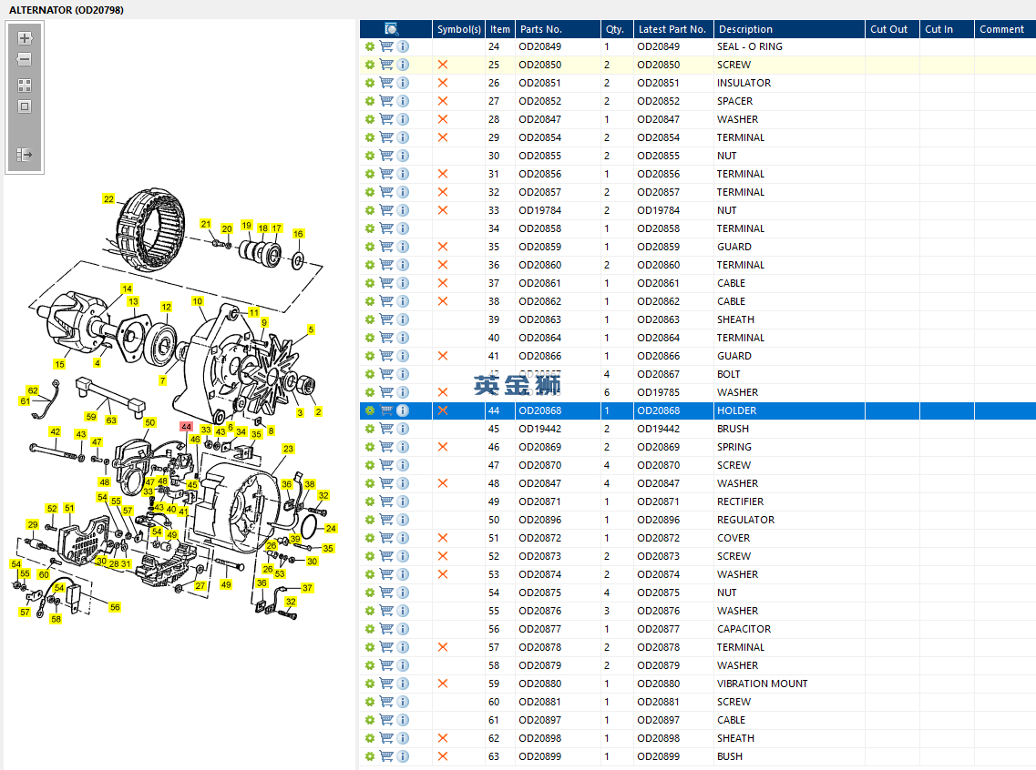This screenshot has height=770, width=1036.
Task: Open the parts search icon in table header
Action: [392, 29]
